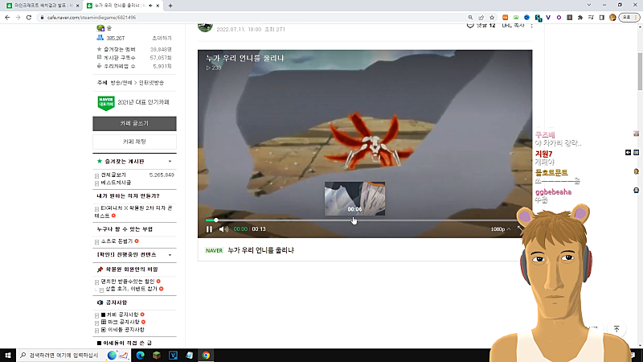Click the green playhead knob on timeline
Screen dimensions: 643x362
pyautogui.click(x=215, y=220)
